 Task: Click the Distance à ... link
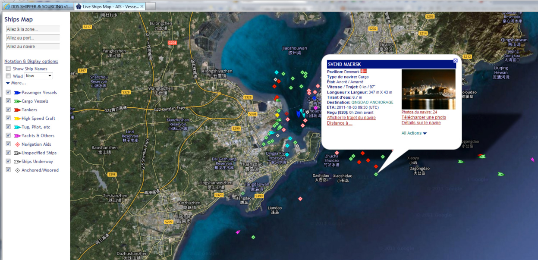tap(340, 123)
